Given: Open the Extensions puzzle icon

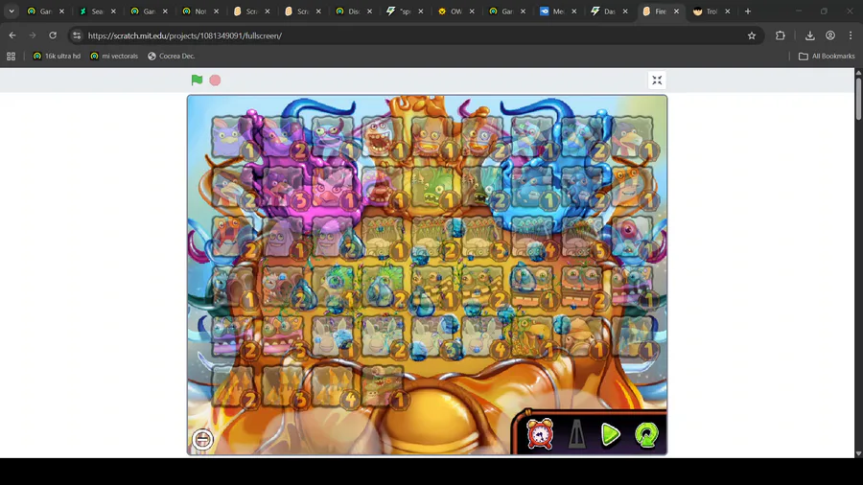Looking at the screenshot, I should (x=780, y=35).
